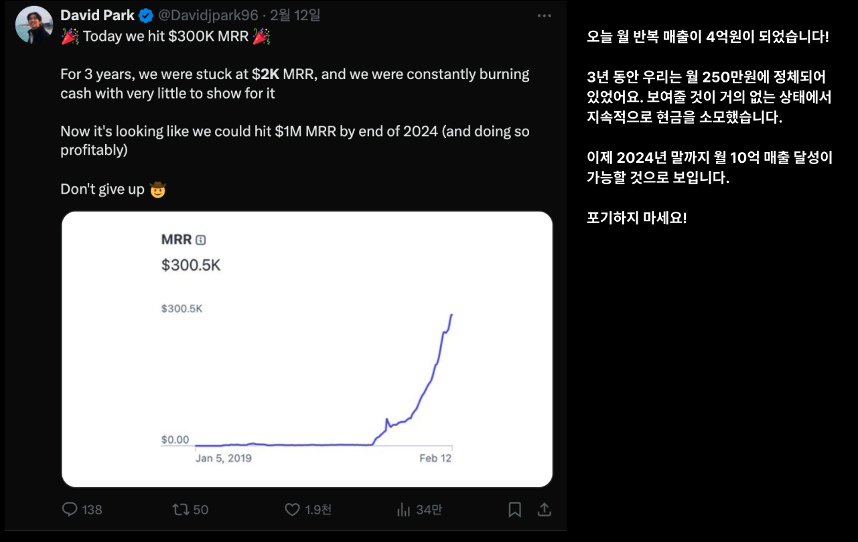
Task: Click the Feb 12 axis label
Action: tap(436, 458)
